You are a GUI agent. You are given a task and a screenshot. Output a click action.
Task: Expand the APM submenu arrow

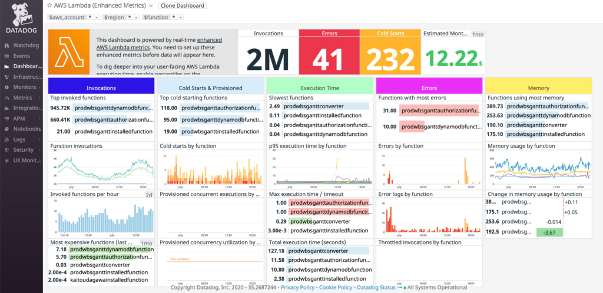coord(39,119)
